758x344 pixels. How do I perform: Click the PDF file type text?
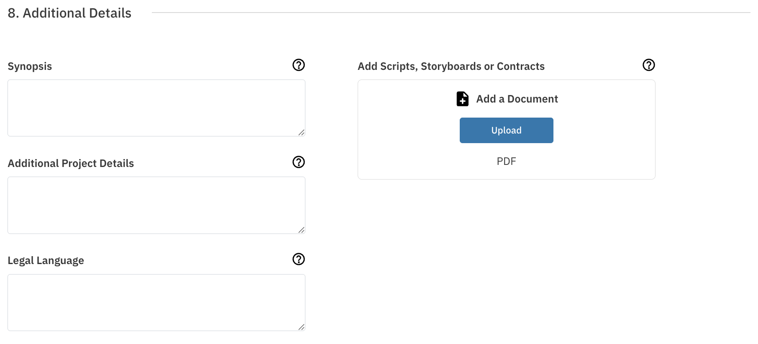[x=506, y=161]
